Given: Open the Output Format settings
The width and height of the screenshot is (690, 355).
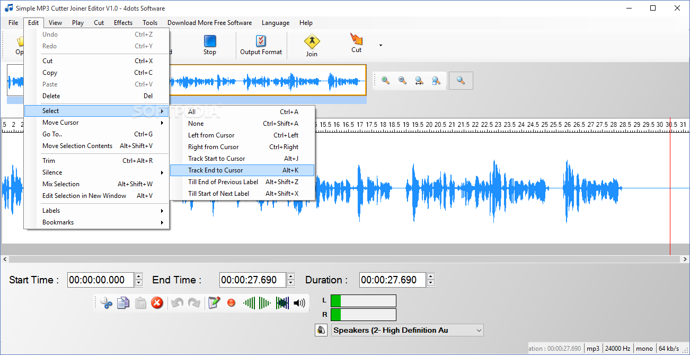Looking at the screenshot, I should click(x=261, y=45).
